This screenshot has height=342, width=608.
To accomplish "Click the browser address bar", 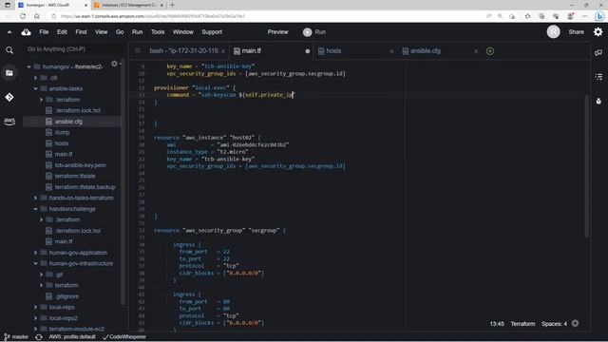I will tap(268, 16).
